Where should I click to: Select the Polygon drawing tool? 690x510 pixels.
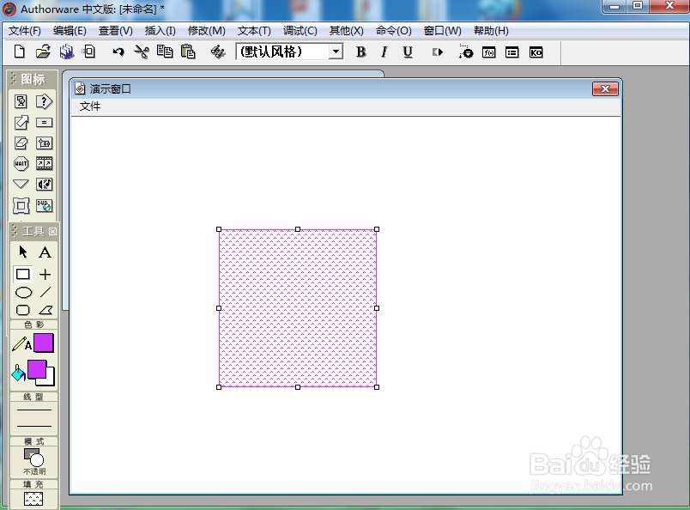(x=45, y=310)
